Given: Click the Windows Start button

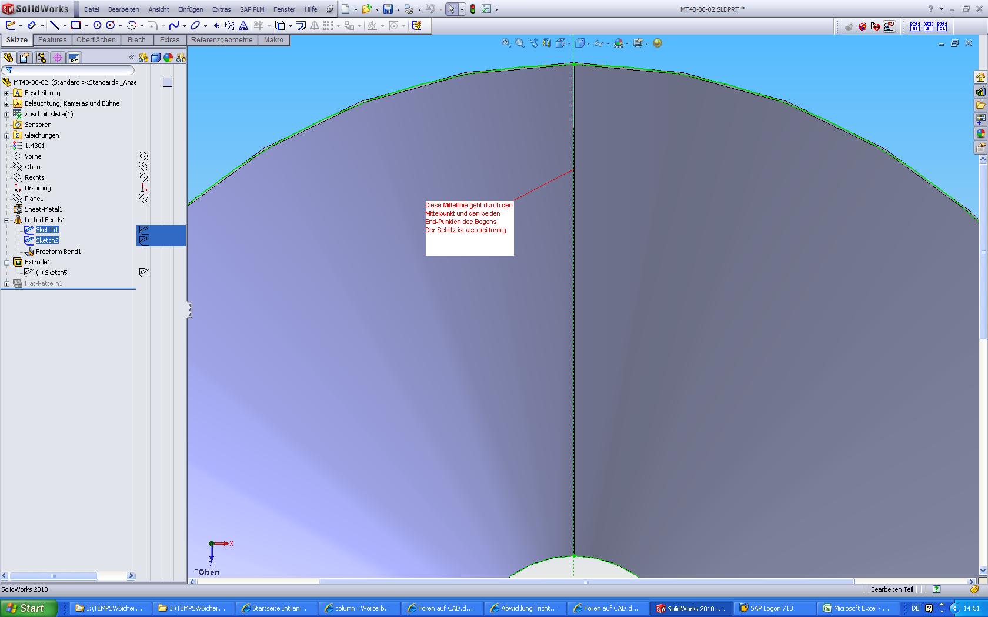Looking at the screenshot, I should [x=28, y=608].
